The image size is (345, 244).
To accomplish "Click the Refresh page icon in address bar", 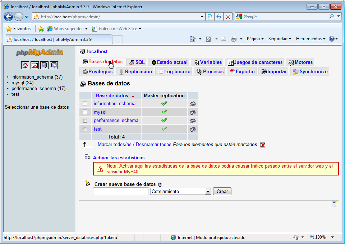I will tap(219, 17).
